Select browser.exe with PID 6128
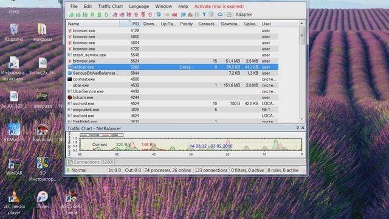The width and height of the screenshot is (389, 219). 173,30
